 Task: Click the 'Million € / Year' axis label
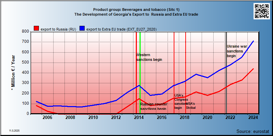[x=13, y=73]
